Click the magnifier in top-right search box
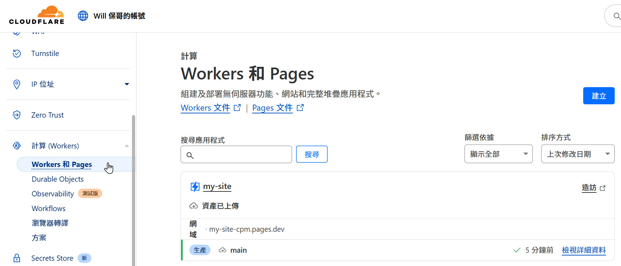Screen dimensions: 621x266 coord(617,16)
